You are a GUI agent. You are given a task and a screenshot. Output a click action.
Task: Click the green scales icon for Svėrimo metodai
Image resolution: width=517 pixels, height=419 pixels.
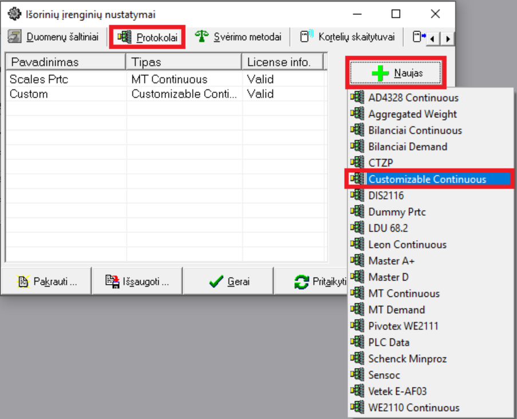202,37
